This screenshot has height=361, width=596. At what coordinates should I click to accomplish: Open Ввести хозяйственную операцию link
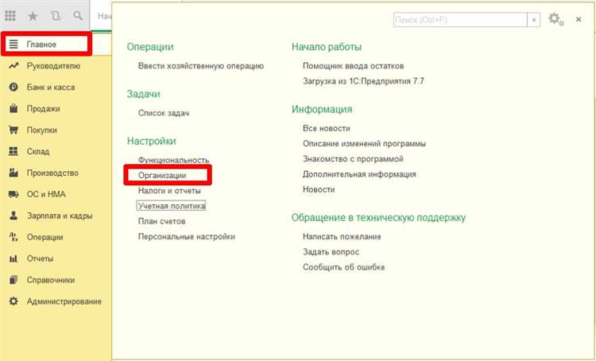(x=201, y=66)
